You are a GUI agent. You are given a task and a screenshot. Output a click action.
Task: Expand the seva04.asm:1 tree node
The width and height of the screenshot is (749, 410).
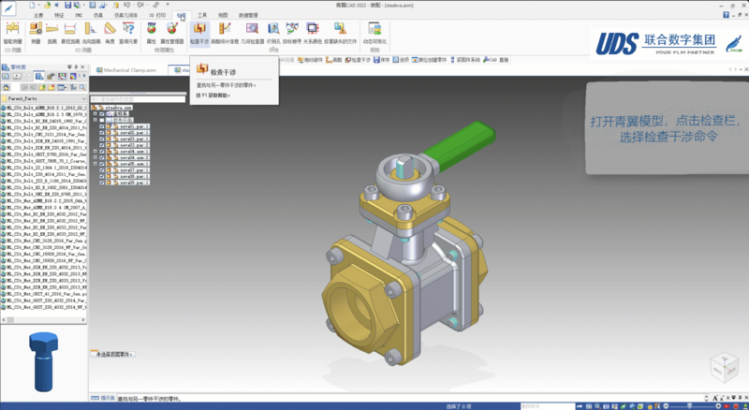(95, 151)
